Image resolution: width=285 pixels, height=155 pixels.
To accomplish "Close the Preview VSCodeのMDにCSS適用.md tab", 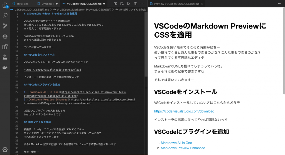I will (x=202, y=4).
